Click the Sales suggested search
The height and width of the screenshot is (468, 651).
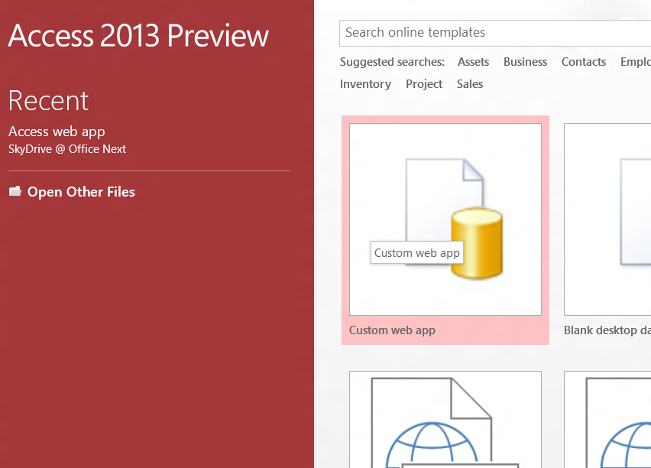click(x=469, y=84)
